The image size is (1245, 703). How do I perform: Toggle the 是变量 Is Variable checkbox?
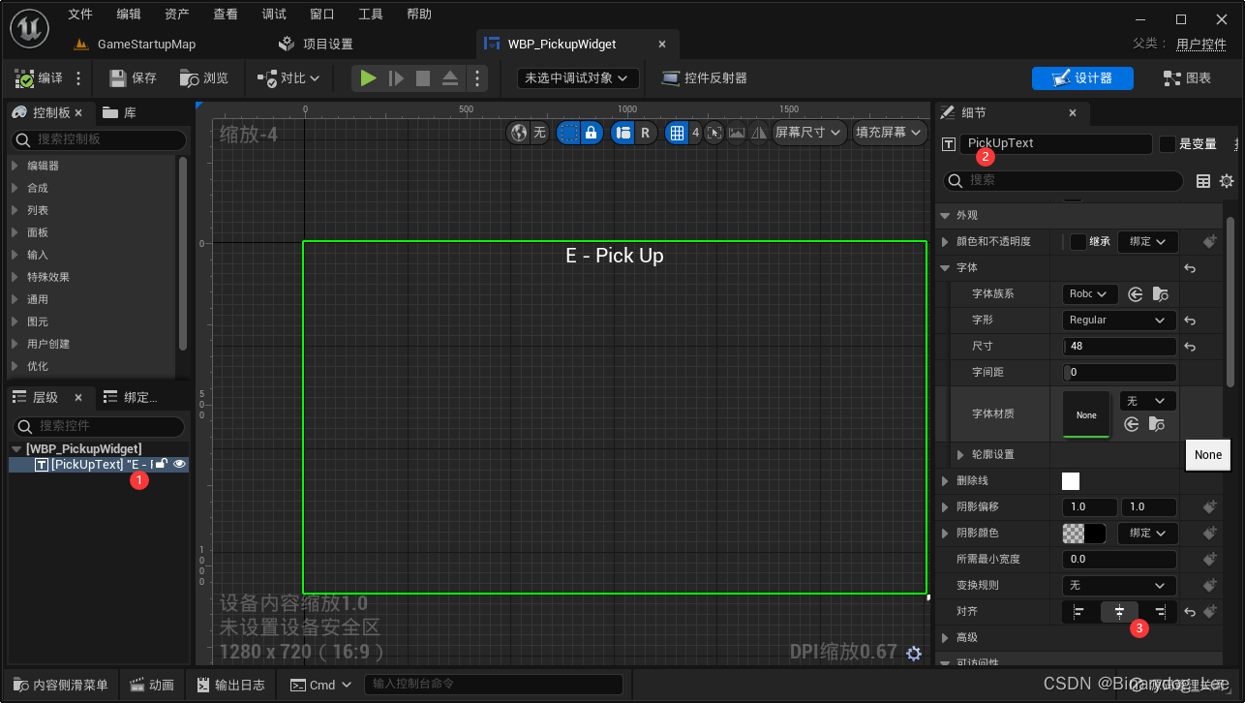(x=1168, y=144)
